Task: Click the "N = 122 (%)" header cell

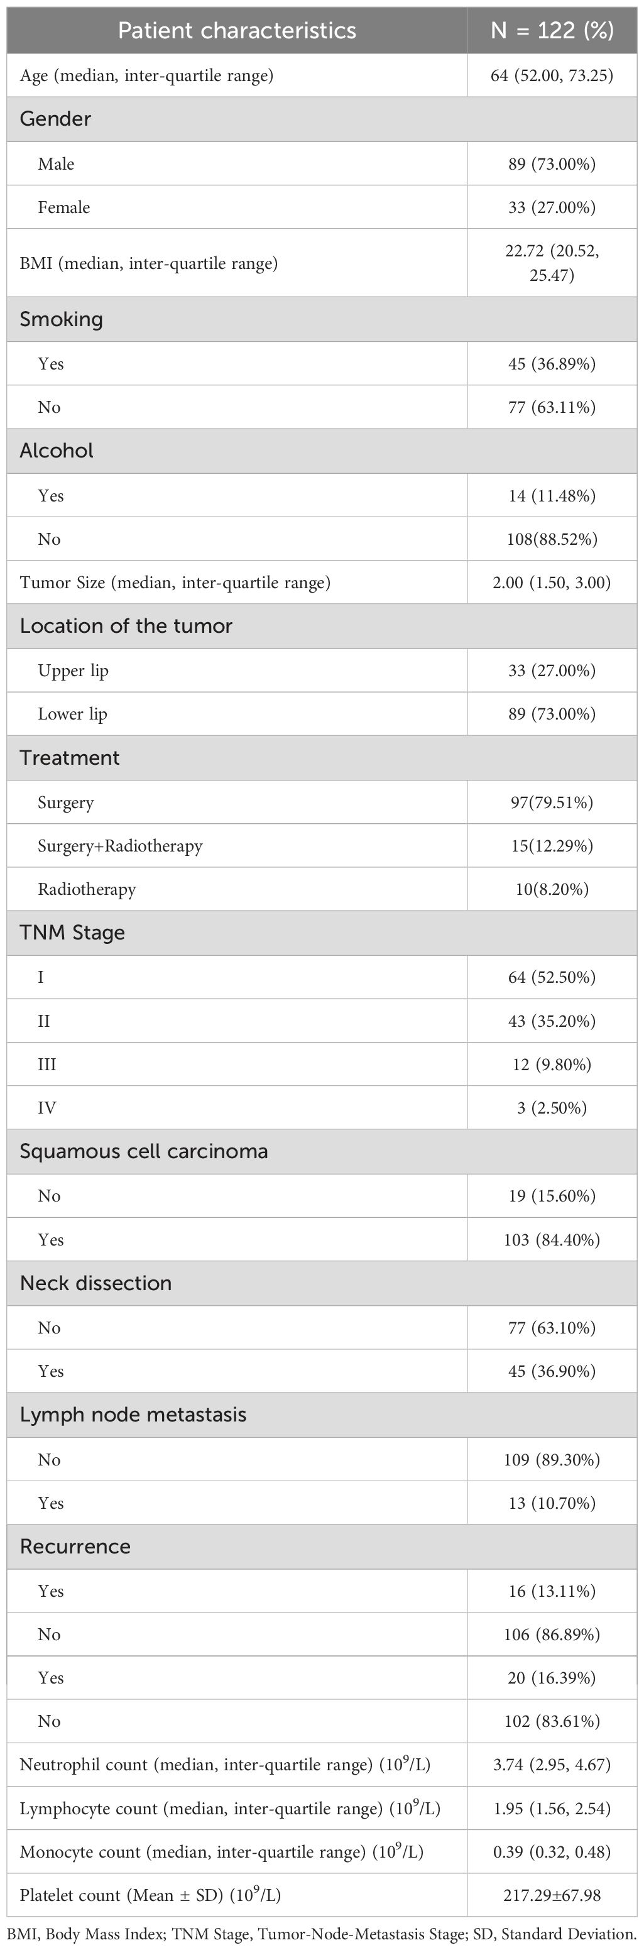Action: 552,30
